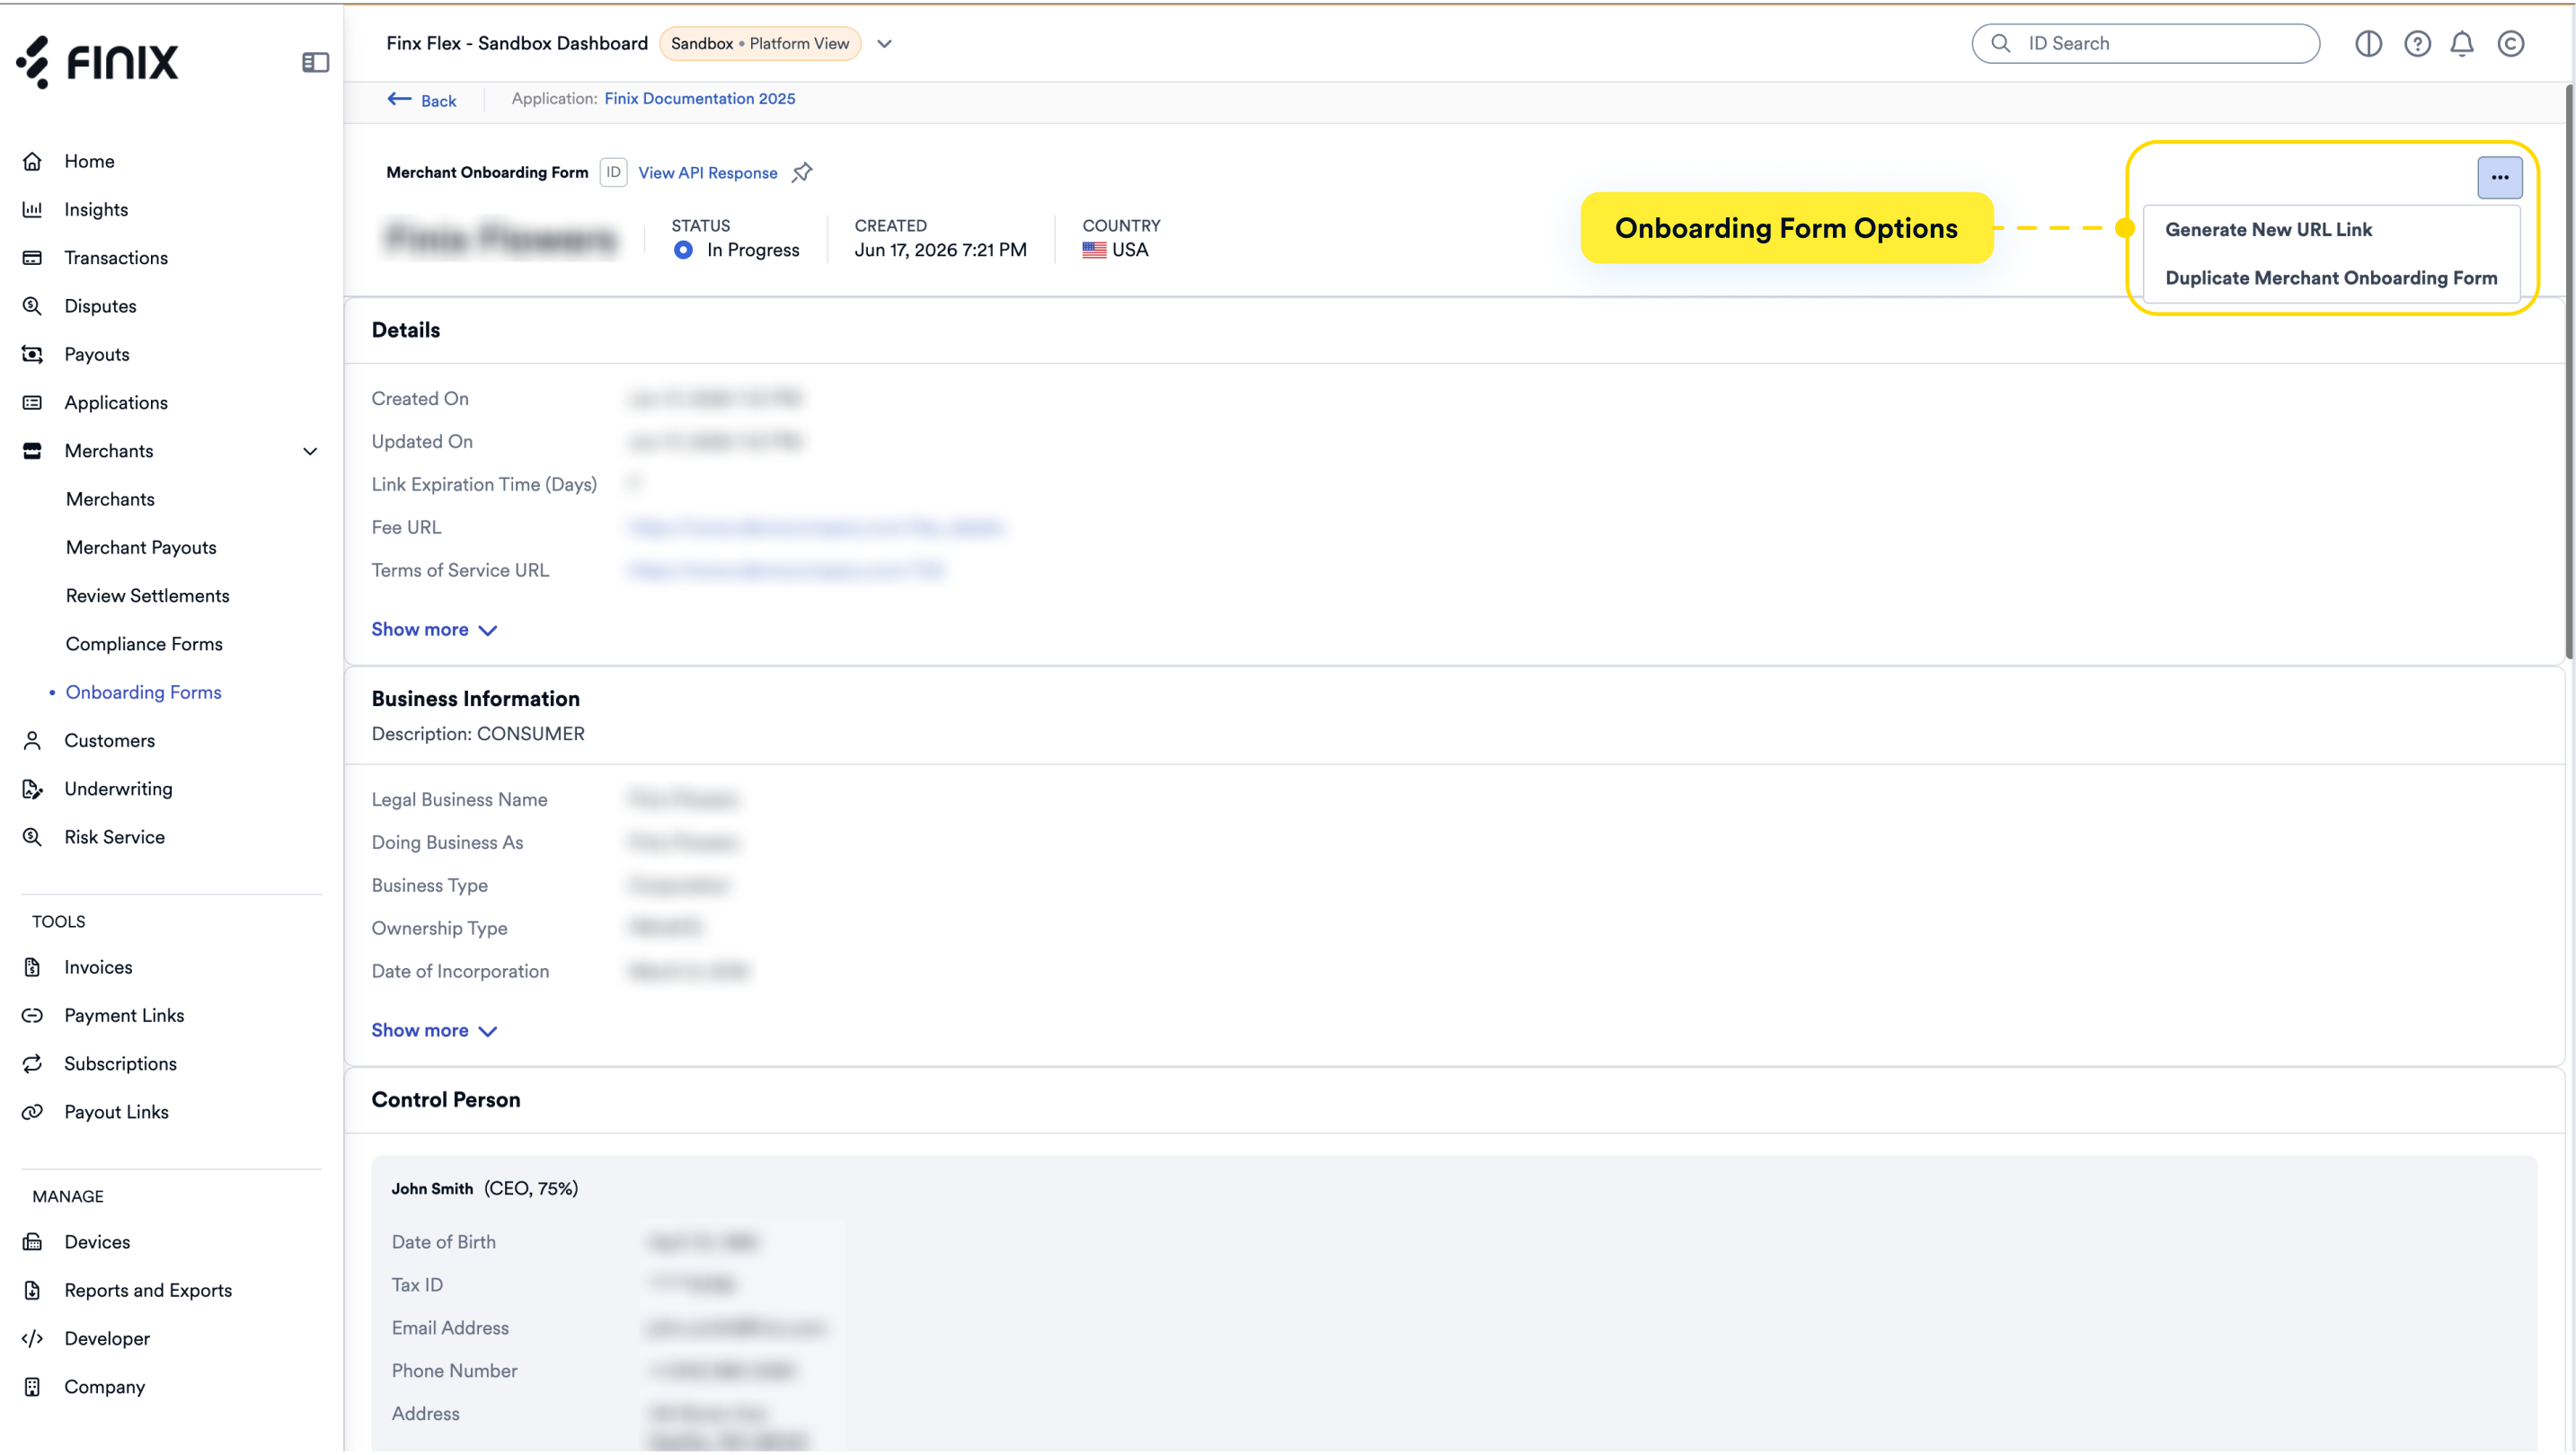Open the notifications bell
The width and height of the screenshot is (2576, 1455).
(x=2462, y=43)
